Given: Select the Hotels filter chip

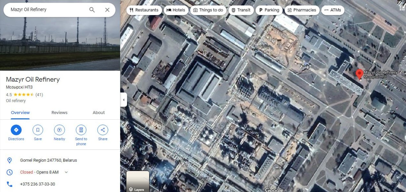Looking at the screenshot, I should click(x=176, y=10).
